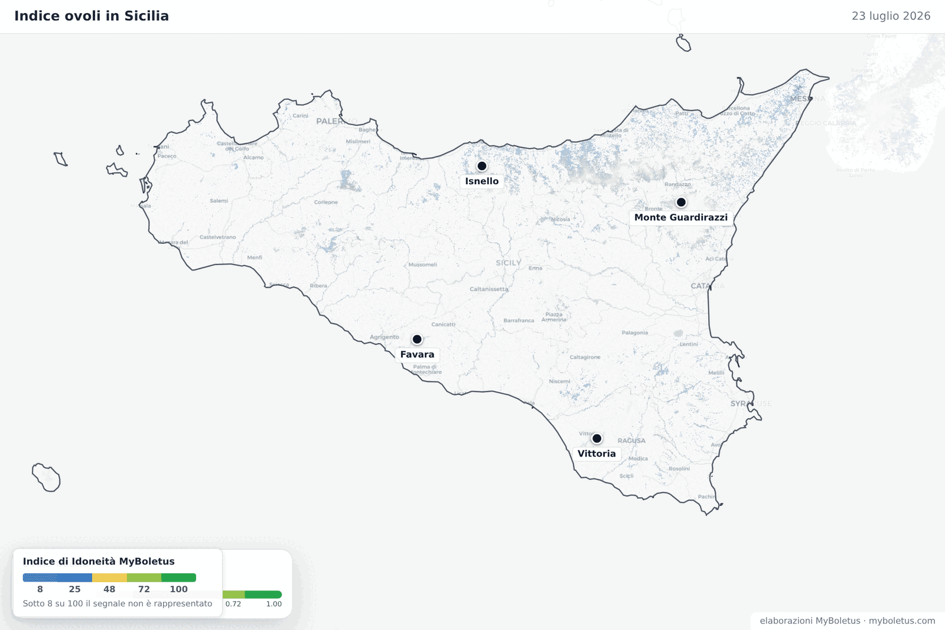Screen dimensions: 945x630
Task: Click the legend value '25'
Action: 74,589
